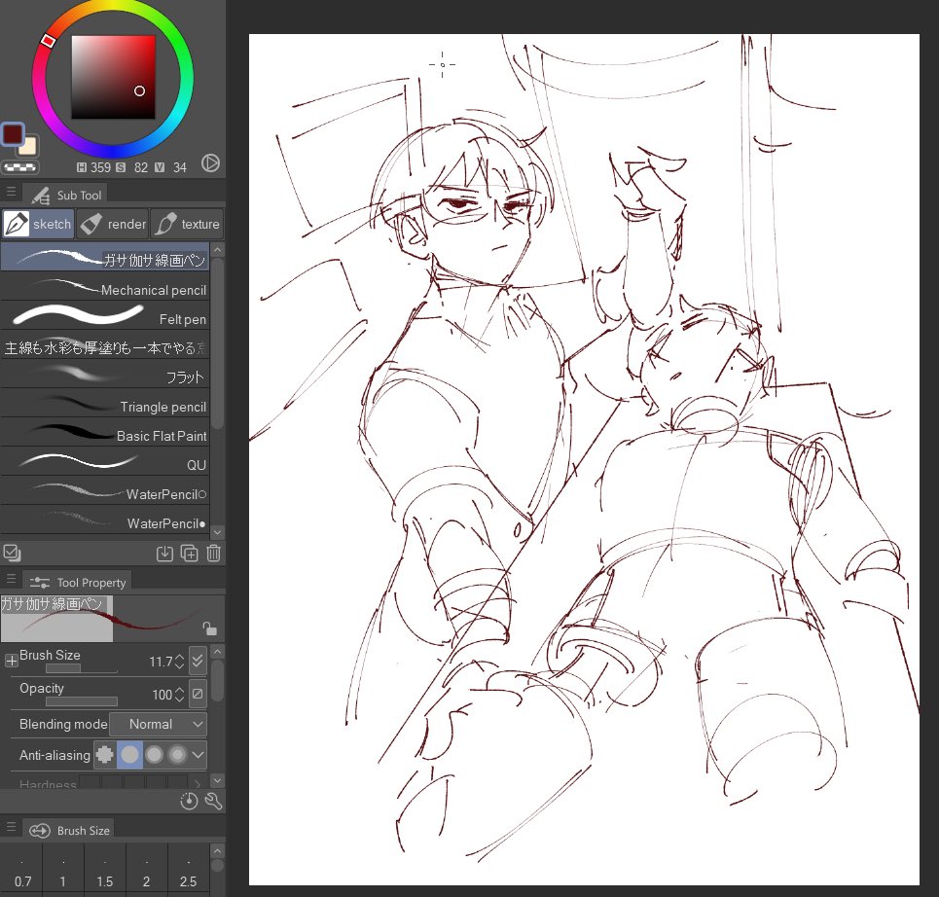This screenshot has width=939, height=897.
Task: Toggle the tool property lock icon
Action: (x=209, y=628)
